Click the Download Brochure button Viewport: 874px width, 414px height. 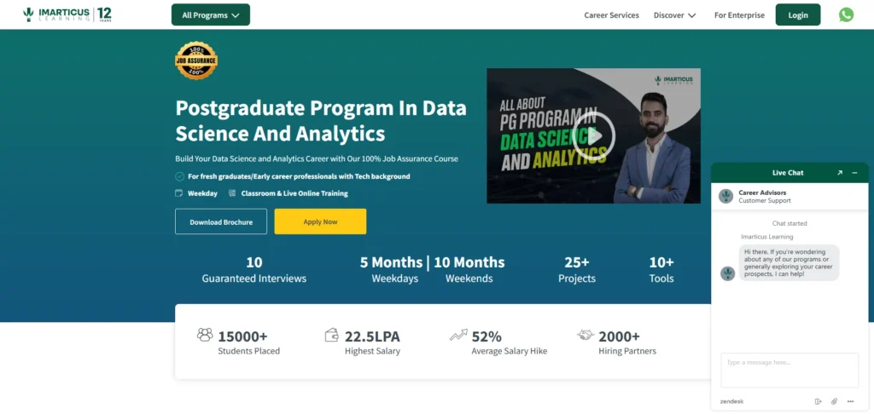click(221, 221)
